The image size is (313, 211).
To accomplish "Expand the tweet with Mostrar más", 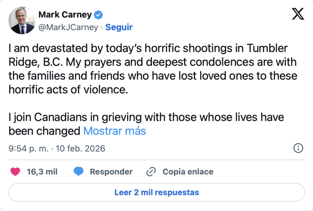I will (115, 131).
